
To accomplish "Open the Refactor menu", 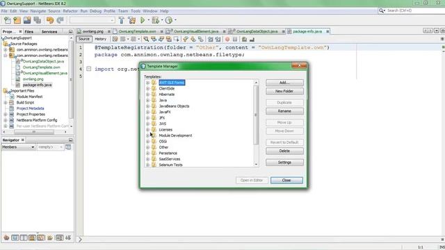I will click(70, 11).
